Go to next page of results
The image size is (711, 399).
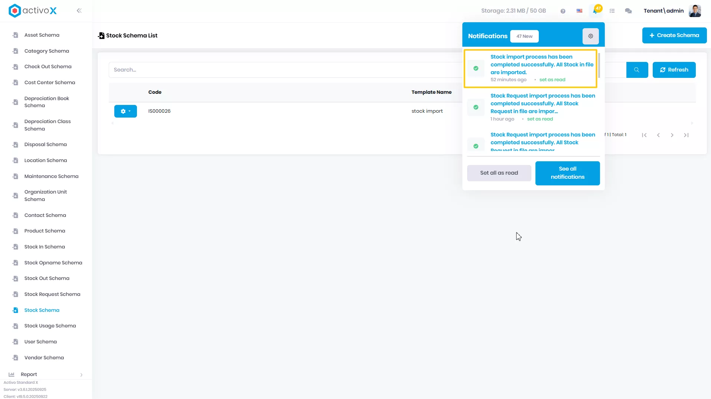(672, 135)
